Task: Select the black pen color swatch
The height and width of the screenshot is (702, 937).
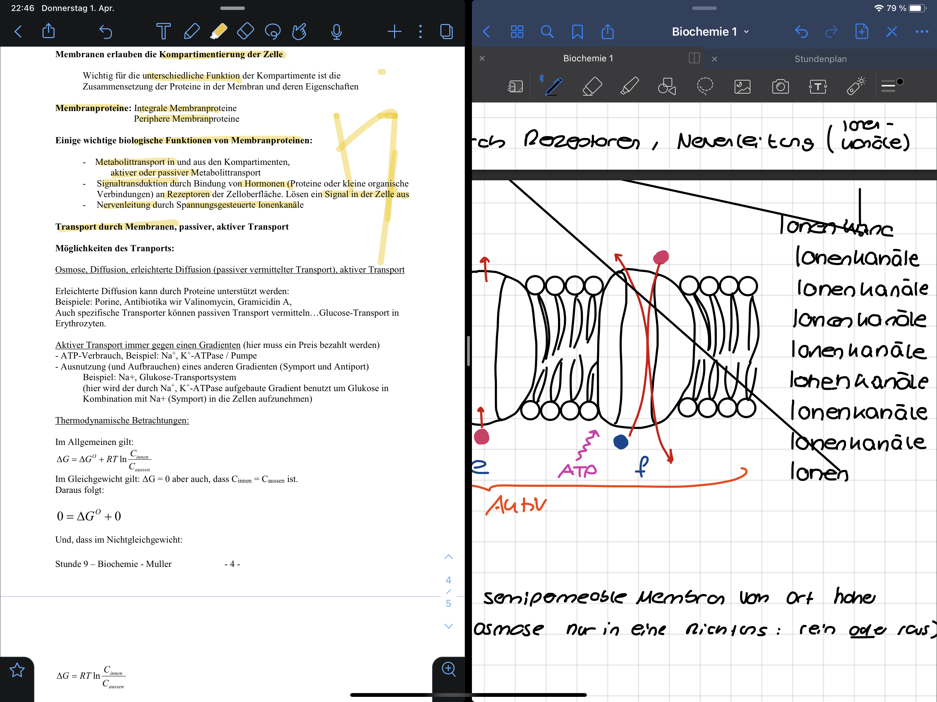Action: 900,82
